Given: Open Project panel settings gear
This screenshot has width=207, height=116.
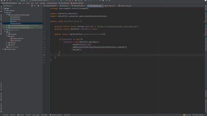Looking at the screenshot, I should pyautogui.click(x=38, y=6).
